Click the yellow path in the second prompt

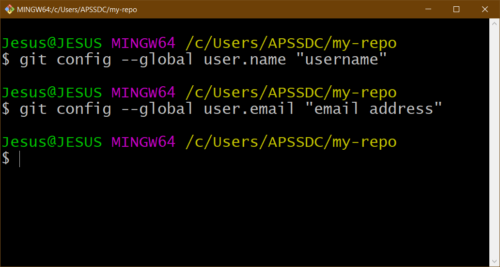coord(291,92)
